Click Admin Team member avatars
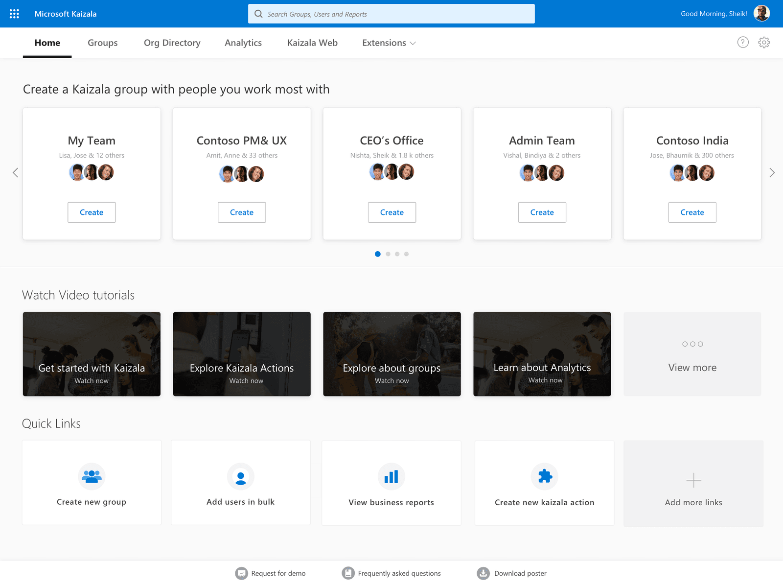Screen dimensions: 783x586 click(542, 173)
